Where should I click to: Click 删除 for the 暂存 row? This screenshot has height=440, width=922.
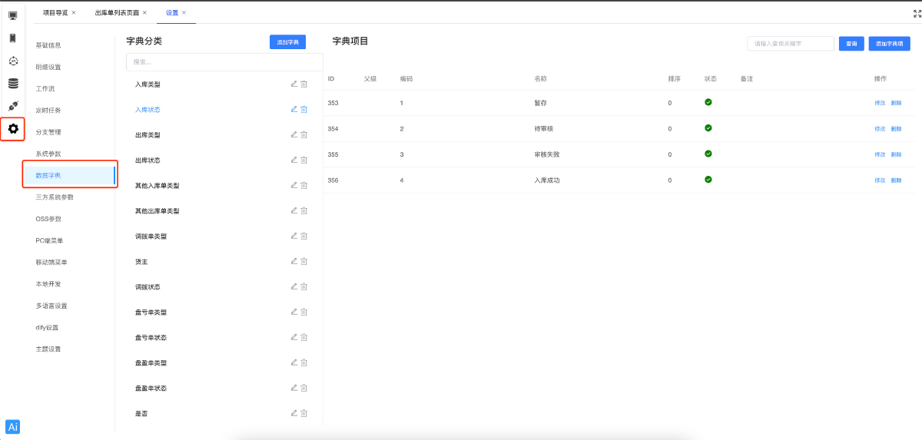(x=897, y=103)
